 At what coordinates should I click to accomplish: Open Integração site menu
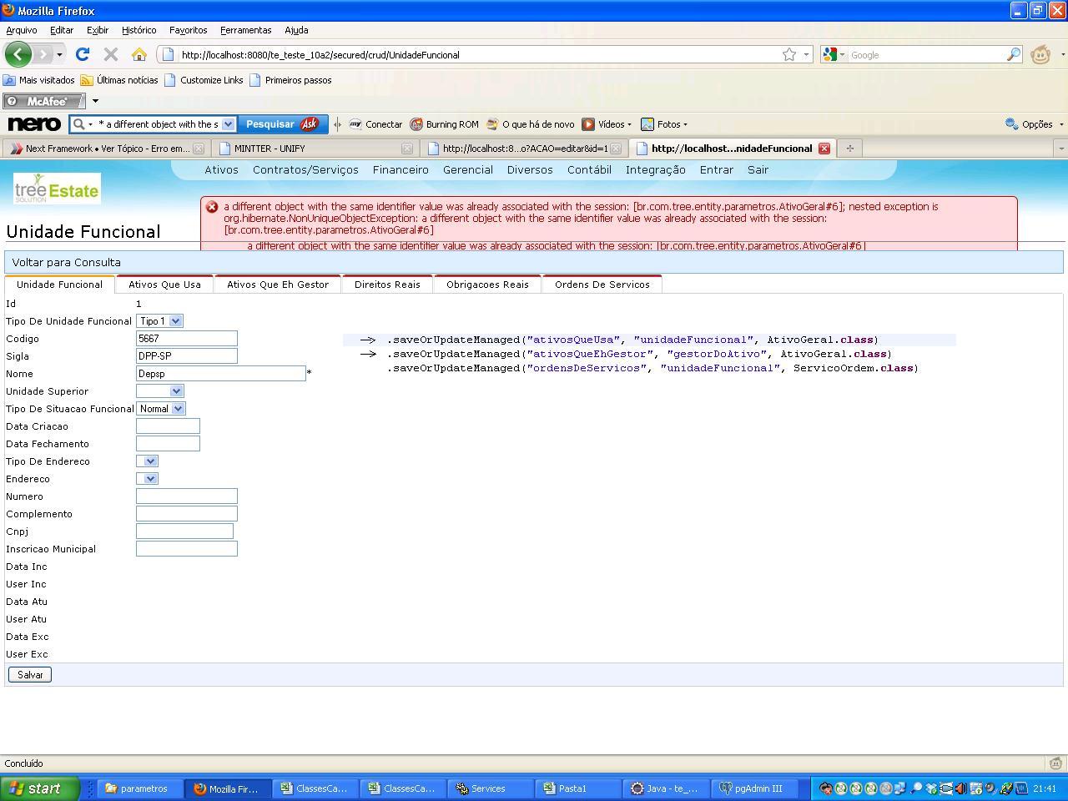[x=655, y=169]
